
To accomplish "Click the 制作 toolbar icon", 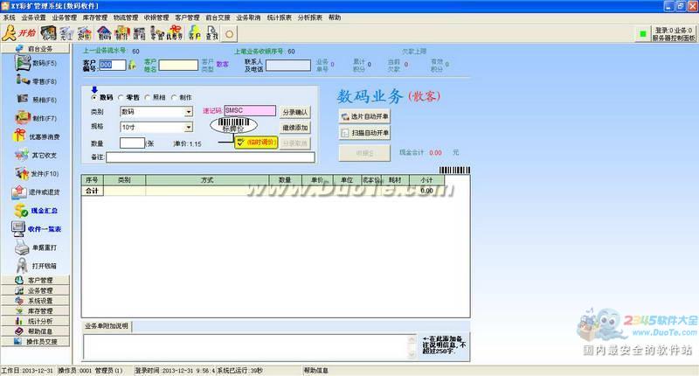I will click(121, 33).
